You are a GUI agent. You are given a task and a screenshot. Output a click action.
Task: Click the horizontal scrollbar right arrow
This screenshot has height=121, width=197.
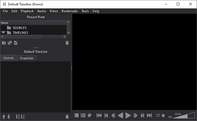(x=65, y=37)
